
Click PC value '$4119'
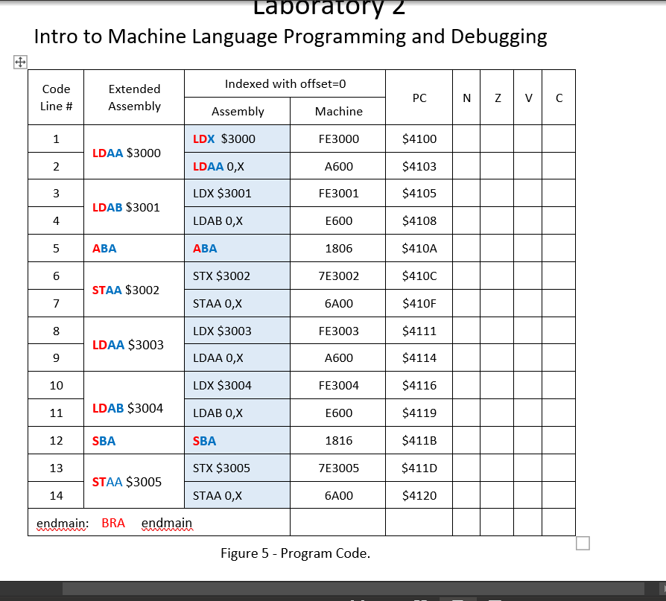click(x=419, y=413)
